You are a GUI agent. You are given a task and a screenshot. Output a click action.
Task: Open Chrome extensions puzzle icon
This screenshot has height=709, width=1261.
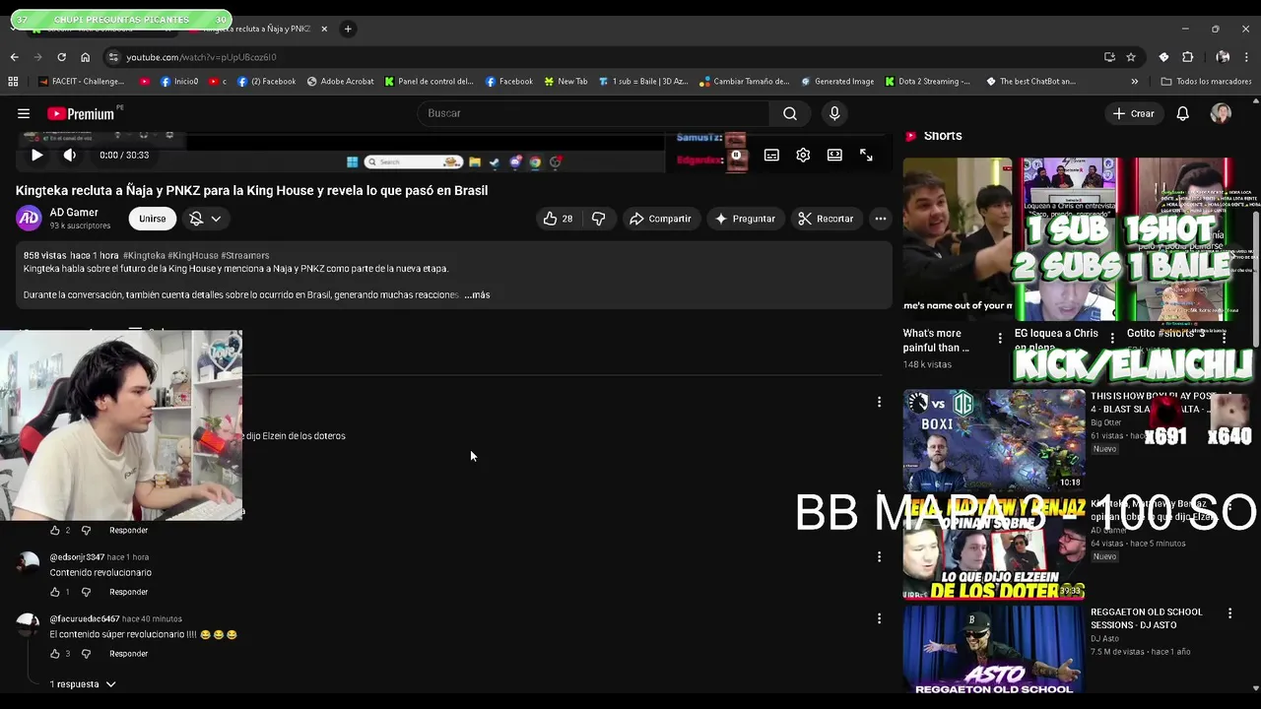pos(1187,57)
